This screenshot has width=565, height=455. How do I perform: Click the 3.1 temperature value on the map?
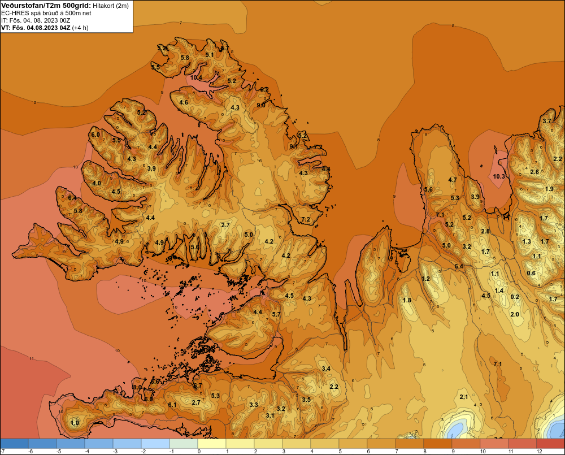(270, 415)
